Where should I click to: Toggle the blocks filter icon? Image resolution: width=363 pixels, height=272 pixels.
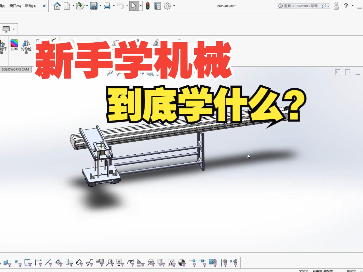pos(172,263)
